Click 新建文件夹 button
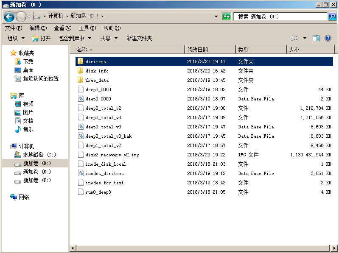Image resolution: width=339 pixels, height=253 pixels. pos(139,38)
